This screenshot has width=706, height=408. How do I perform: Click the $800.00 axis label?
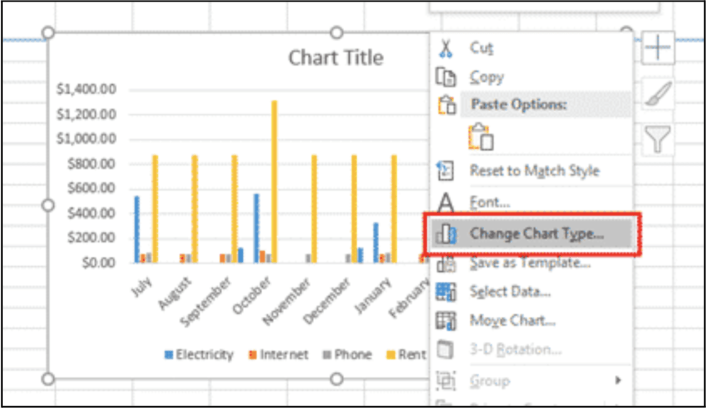pyautogui.click(x=91, y=164)
